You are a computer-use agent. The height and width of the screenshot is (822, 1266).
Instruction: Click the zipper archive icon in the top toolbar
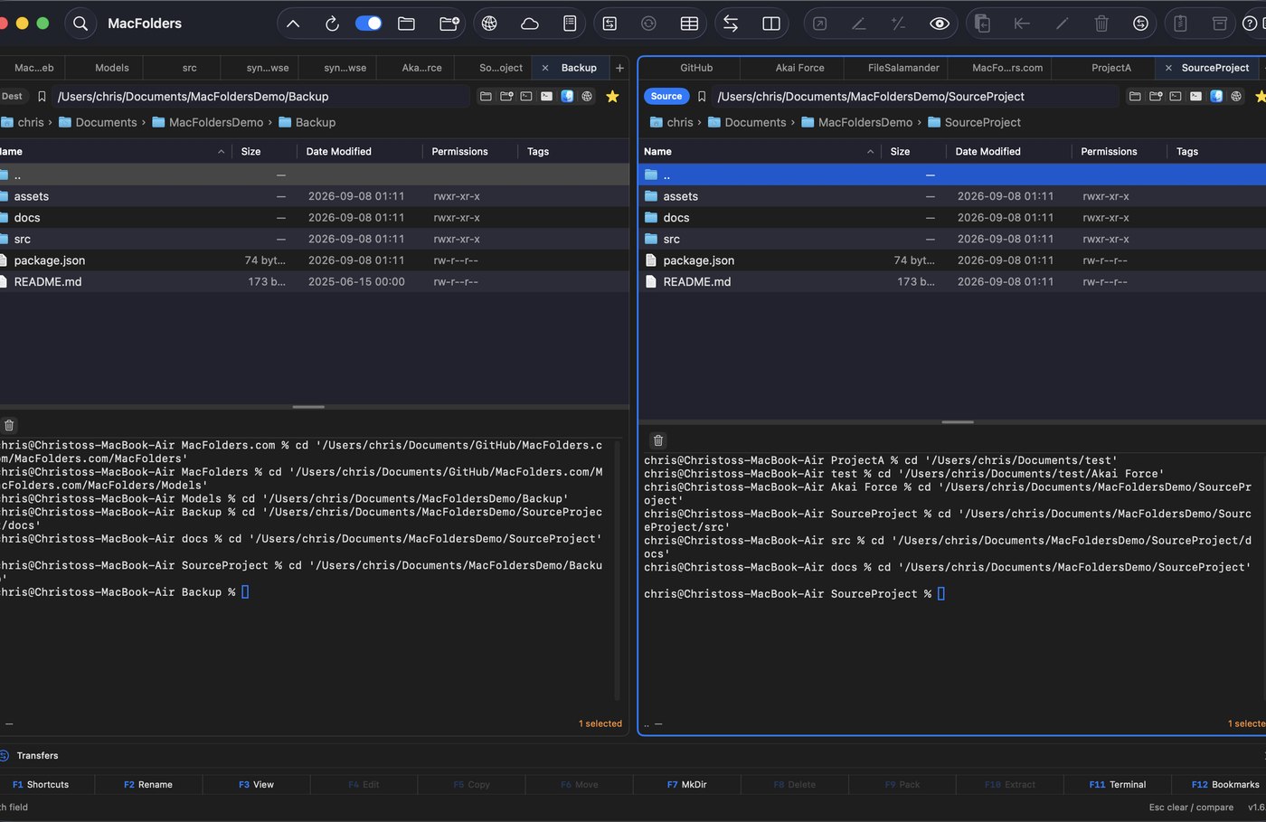[1180, 24]
